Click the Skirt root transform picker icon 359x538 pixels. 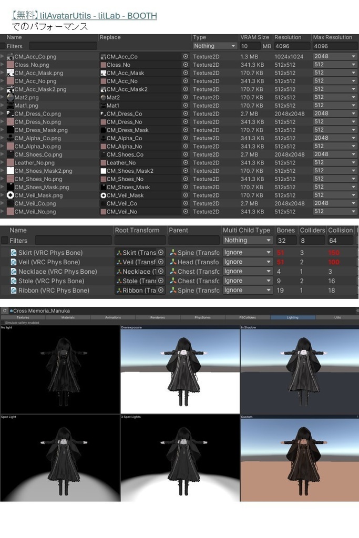pos(161,253)
